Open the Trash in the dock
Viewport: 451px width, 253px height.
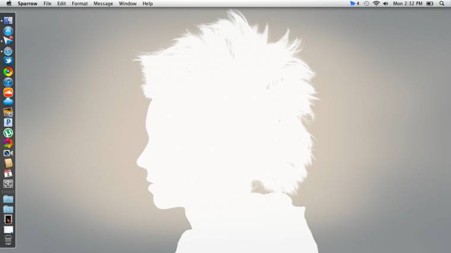(8, 240)
